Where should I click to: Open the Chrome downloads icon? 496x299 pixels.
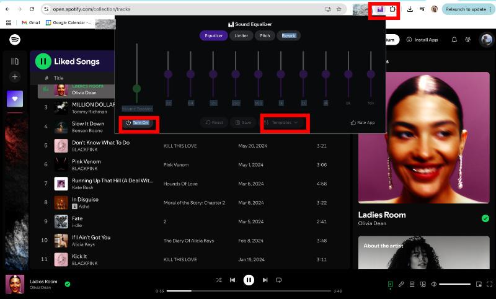[410, 9]
